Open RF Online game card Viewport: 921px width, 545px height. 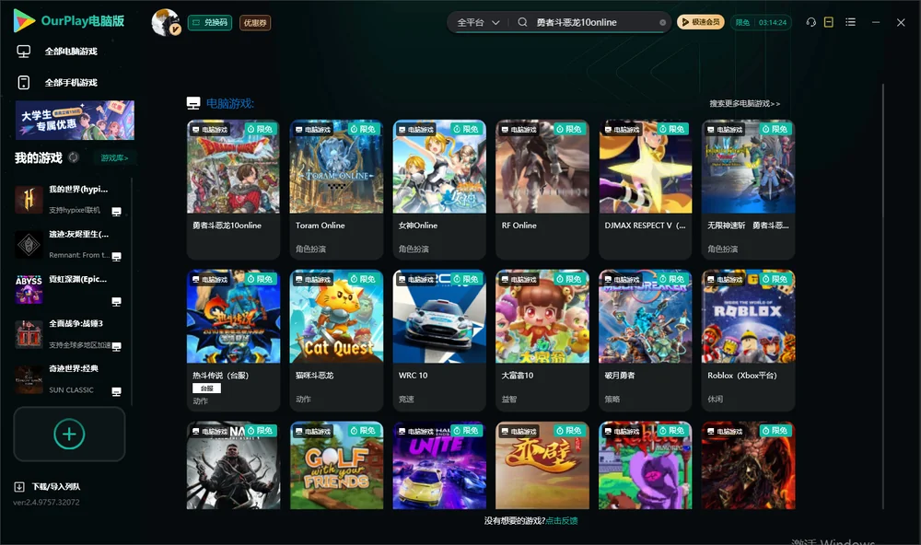tap(542, 189)
